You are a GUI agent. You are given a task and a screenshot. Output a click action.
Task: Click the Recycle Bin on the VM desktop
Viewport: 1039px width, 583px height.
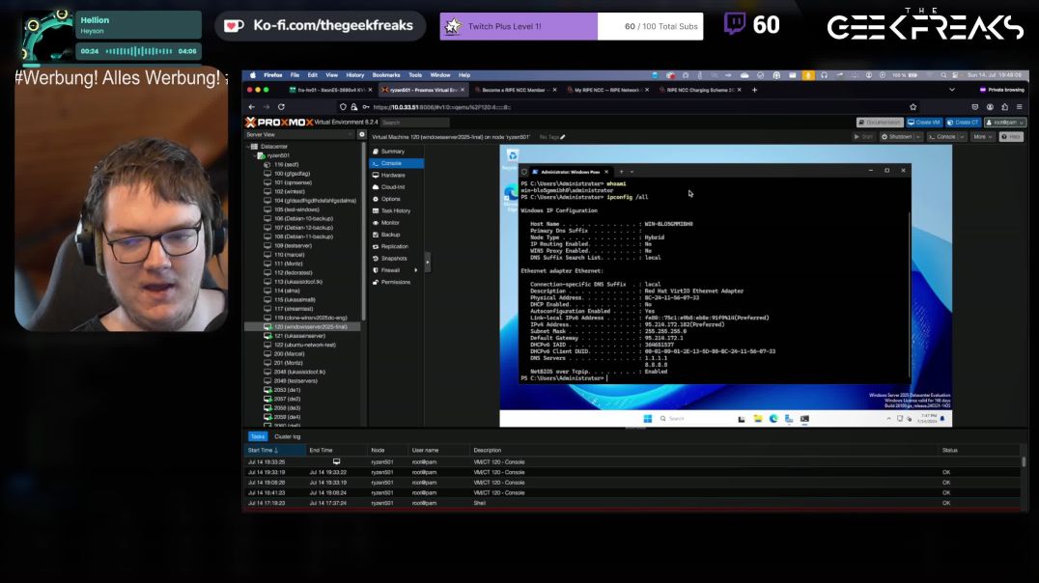(x=512, y=157)
